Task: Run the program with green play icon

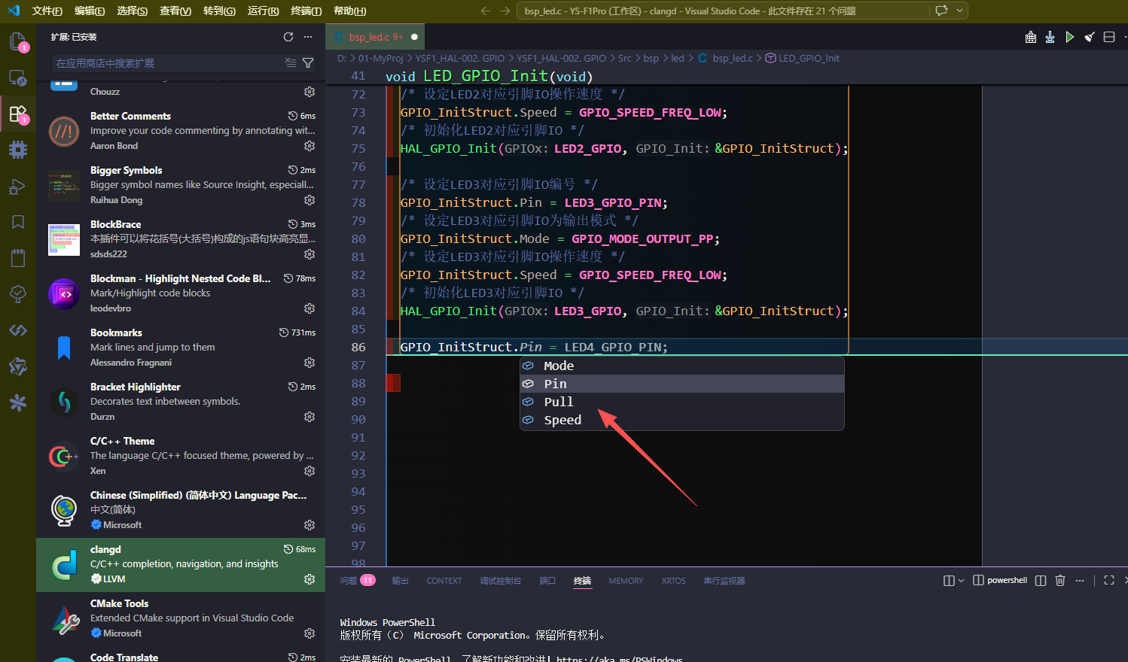Action: tap(1069, 37)
